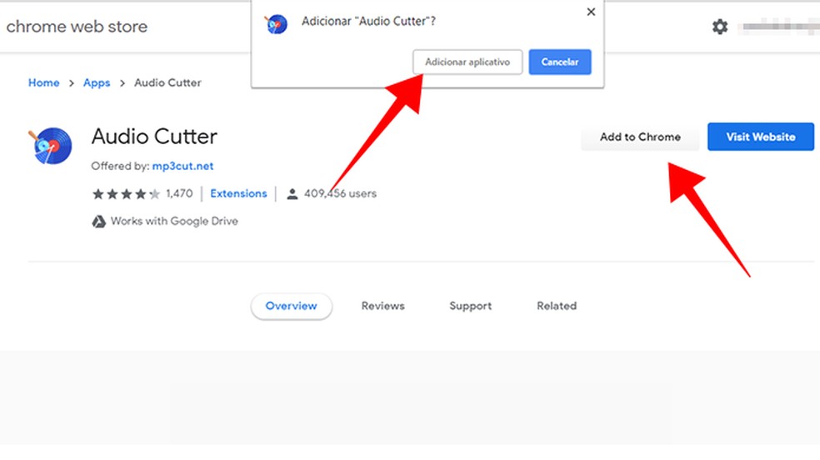Close the Adicionar Audio Cutter dialog
This screenshot has height=460, width=820.
coord(591,12)
